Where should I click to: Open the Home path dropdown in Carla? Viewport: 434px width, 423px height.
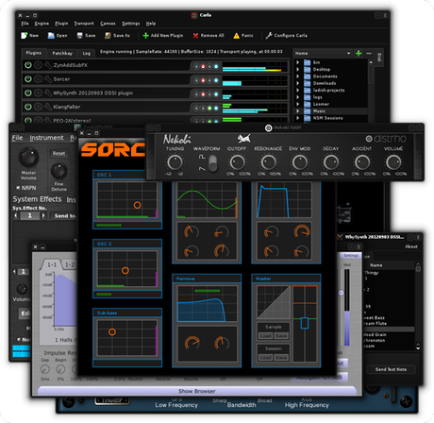[x=323, y=53]
